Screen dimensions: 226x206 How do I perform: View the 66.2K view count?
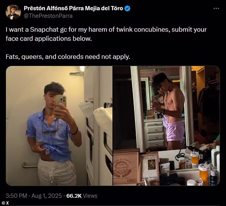click(74, 196)
